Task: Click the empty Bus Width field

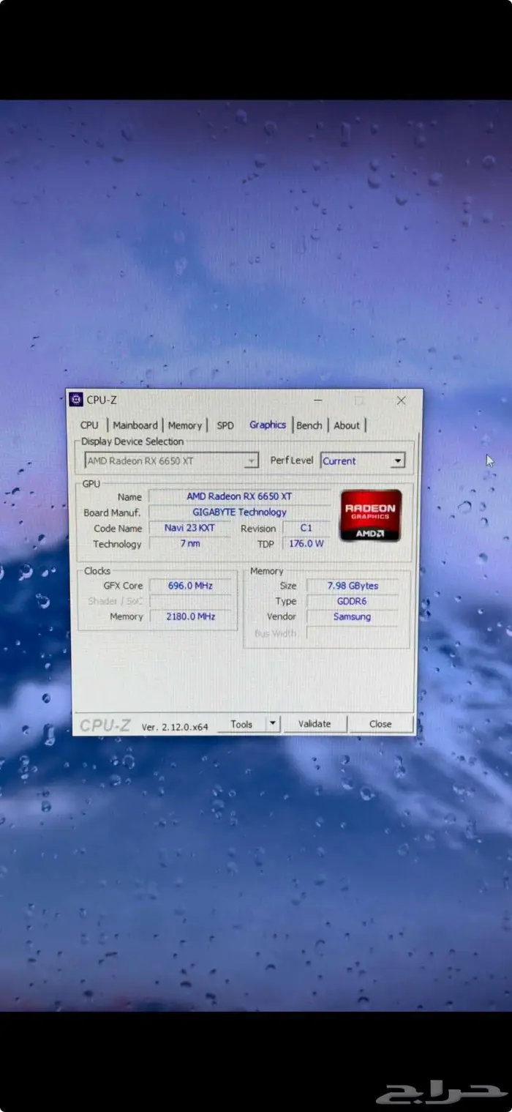Action: [353, 633]
